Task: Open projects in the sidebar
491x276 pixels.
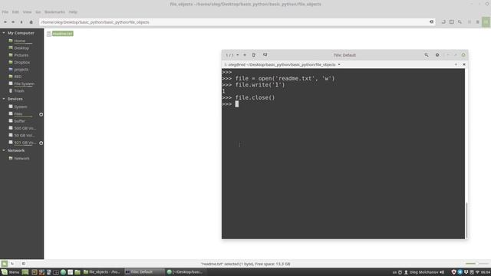Action: pyautogui.click(x=22, y=70)
